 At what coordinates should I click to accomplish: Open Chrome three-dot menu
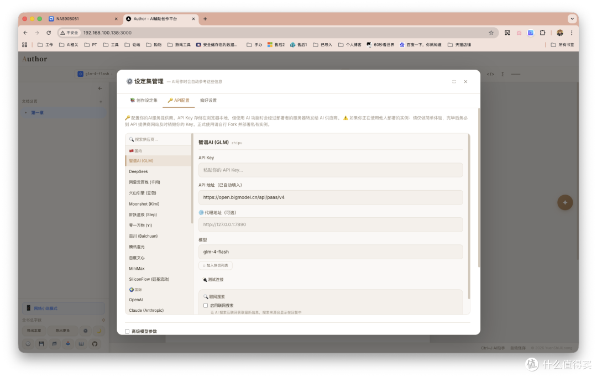click(x=572, y=33)
